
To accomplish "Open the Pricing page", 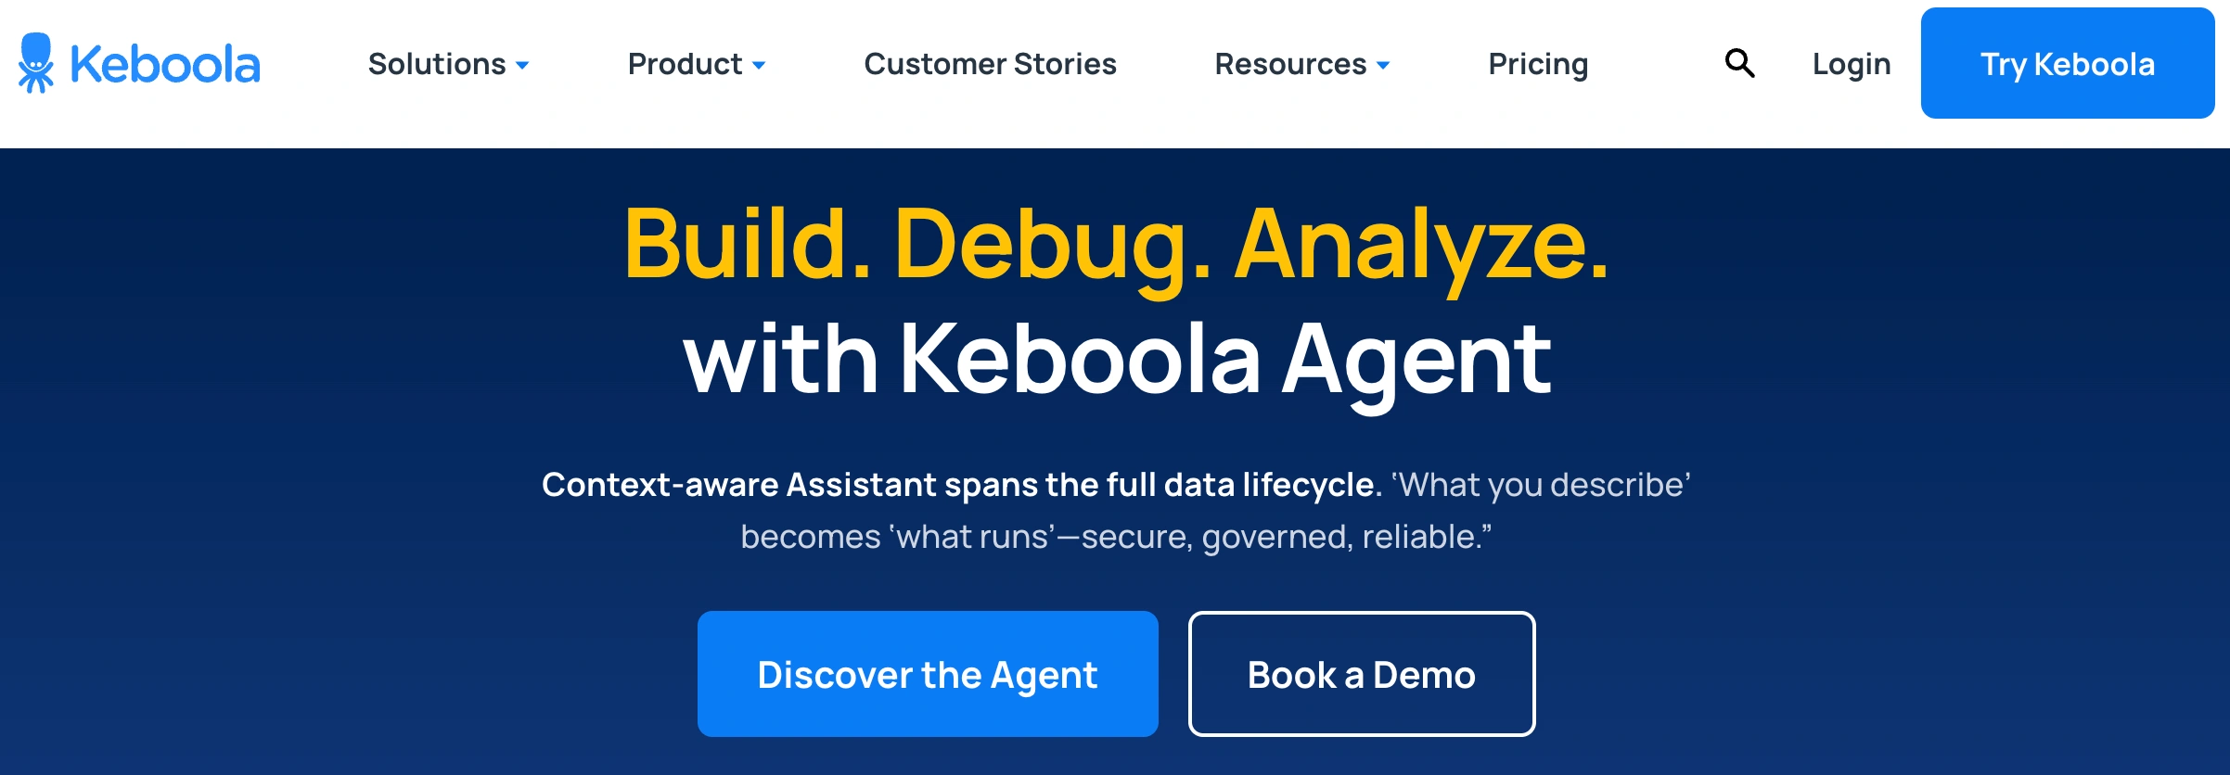I will click(1537, 65).
